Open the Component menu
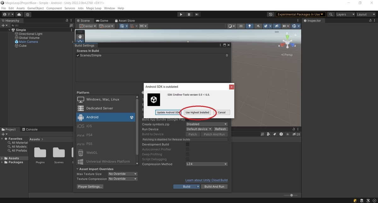This screenshot has width=378, height=203. pyautogui.click(x=54, y=8)
